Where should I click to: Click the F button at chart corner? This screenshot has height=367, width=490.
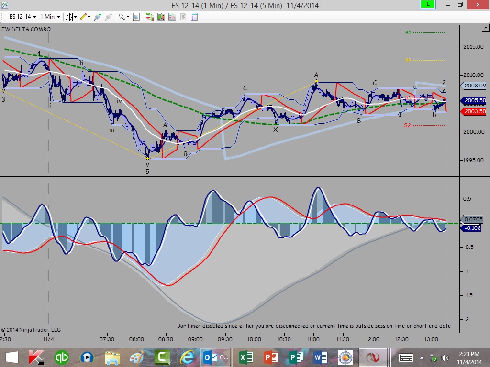tap(485, 28)
